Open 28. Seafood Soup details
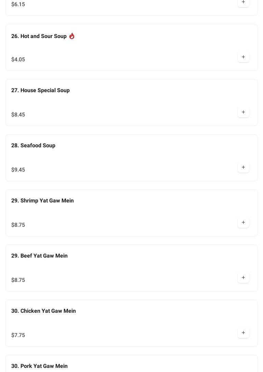This screenshot has width=263, height=372. click(33, 146)
